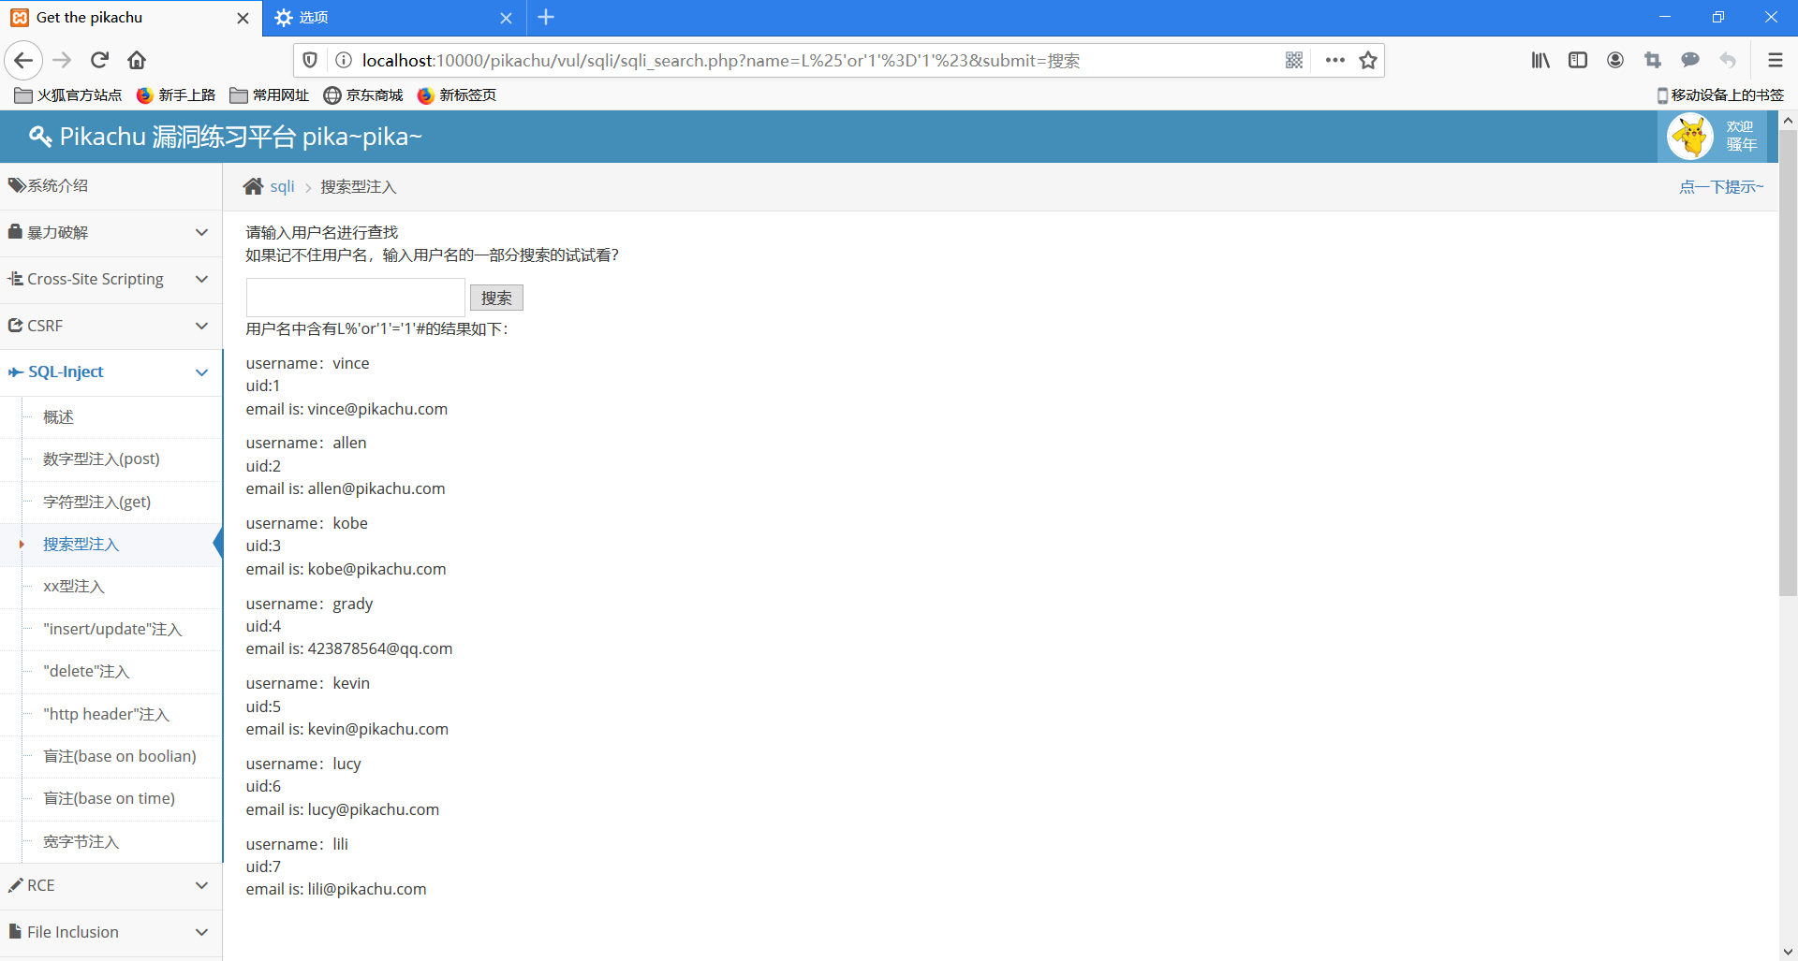
Task: Open "insert/update"注入 page
Action: tap(112, 629)
